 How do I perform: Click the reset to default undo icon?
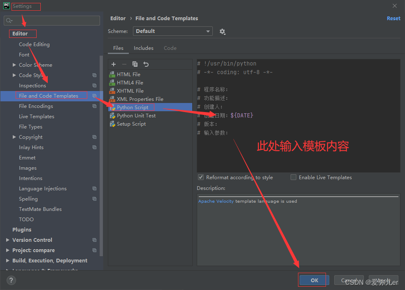[x=146, y=64]
